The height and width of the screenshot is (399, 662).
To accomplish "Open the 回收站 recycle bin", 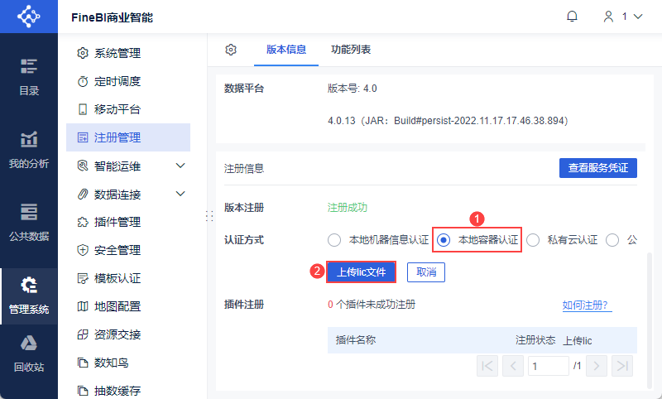I will coord(29,353).
